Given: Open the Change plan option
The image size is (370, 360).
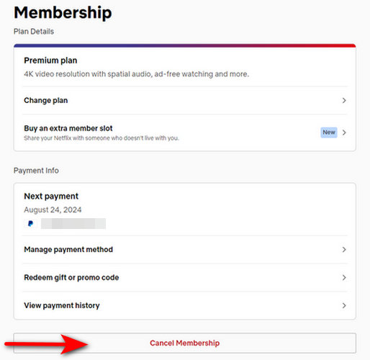Looking at the screenshot, I should point(185,100).
